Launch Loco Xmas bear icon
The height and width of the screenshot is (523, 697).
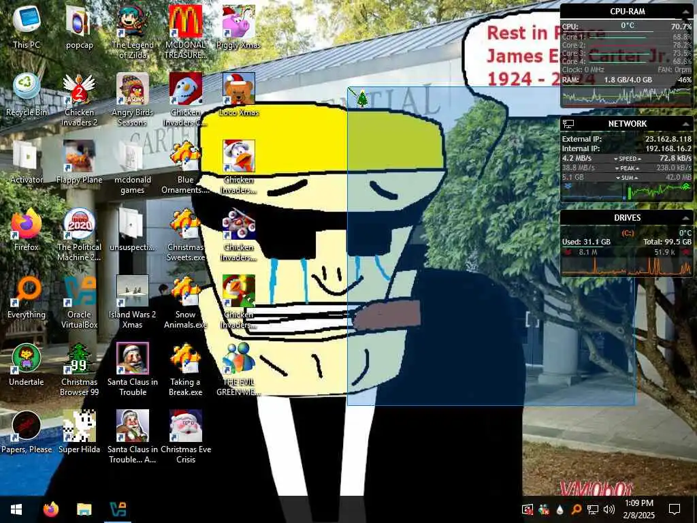pos(239,94)
